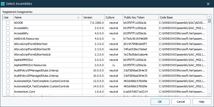This screenshot has width=214, height=107.
Task: Tick the checkbox for Awesomium.Core
Action: coord(8,92)
